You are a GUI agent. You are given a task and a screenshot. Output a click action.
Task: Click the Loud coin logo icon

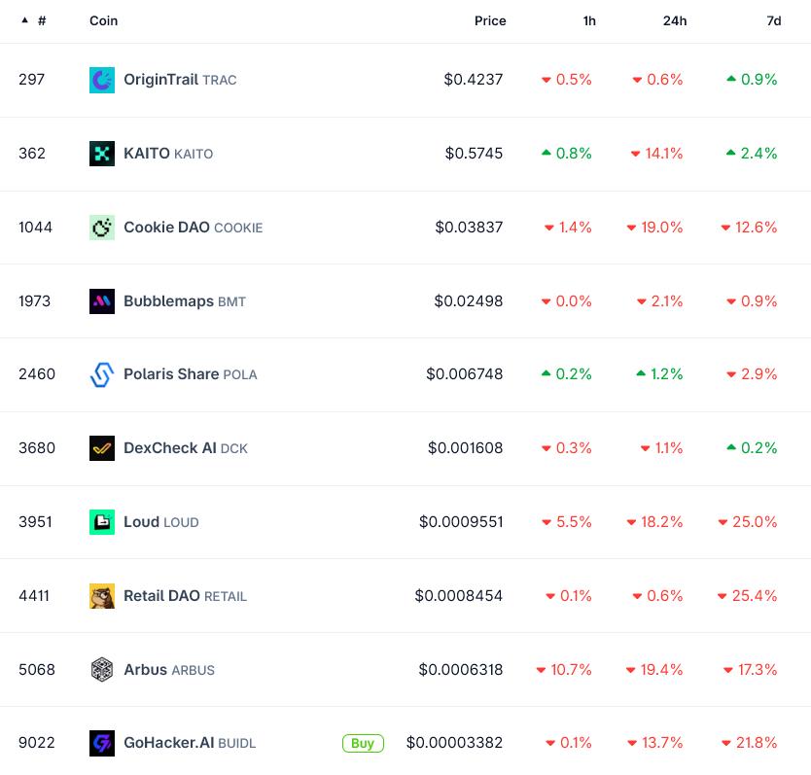point(101,522)
